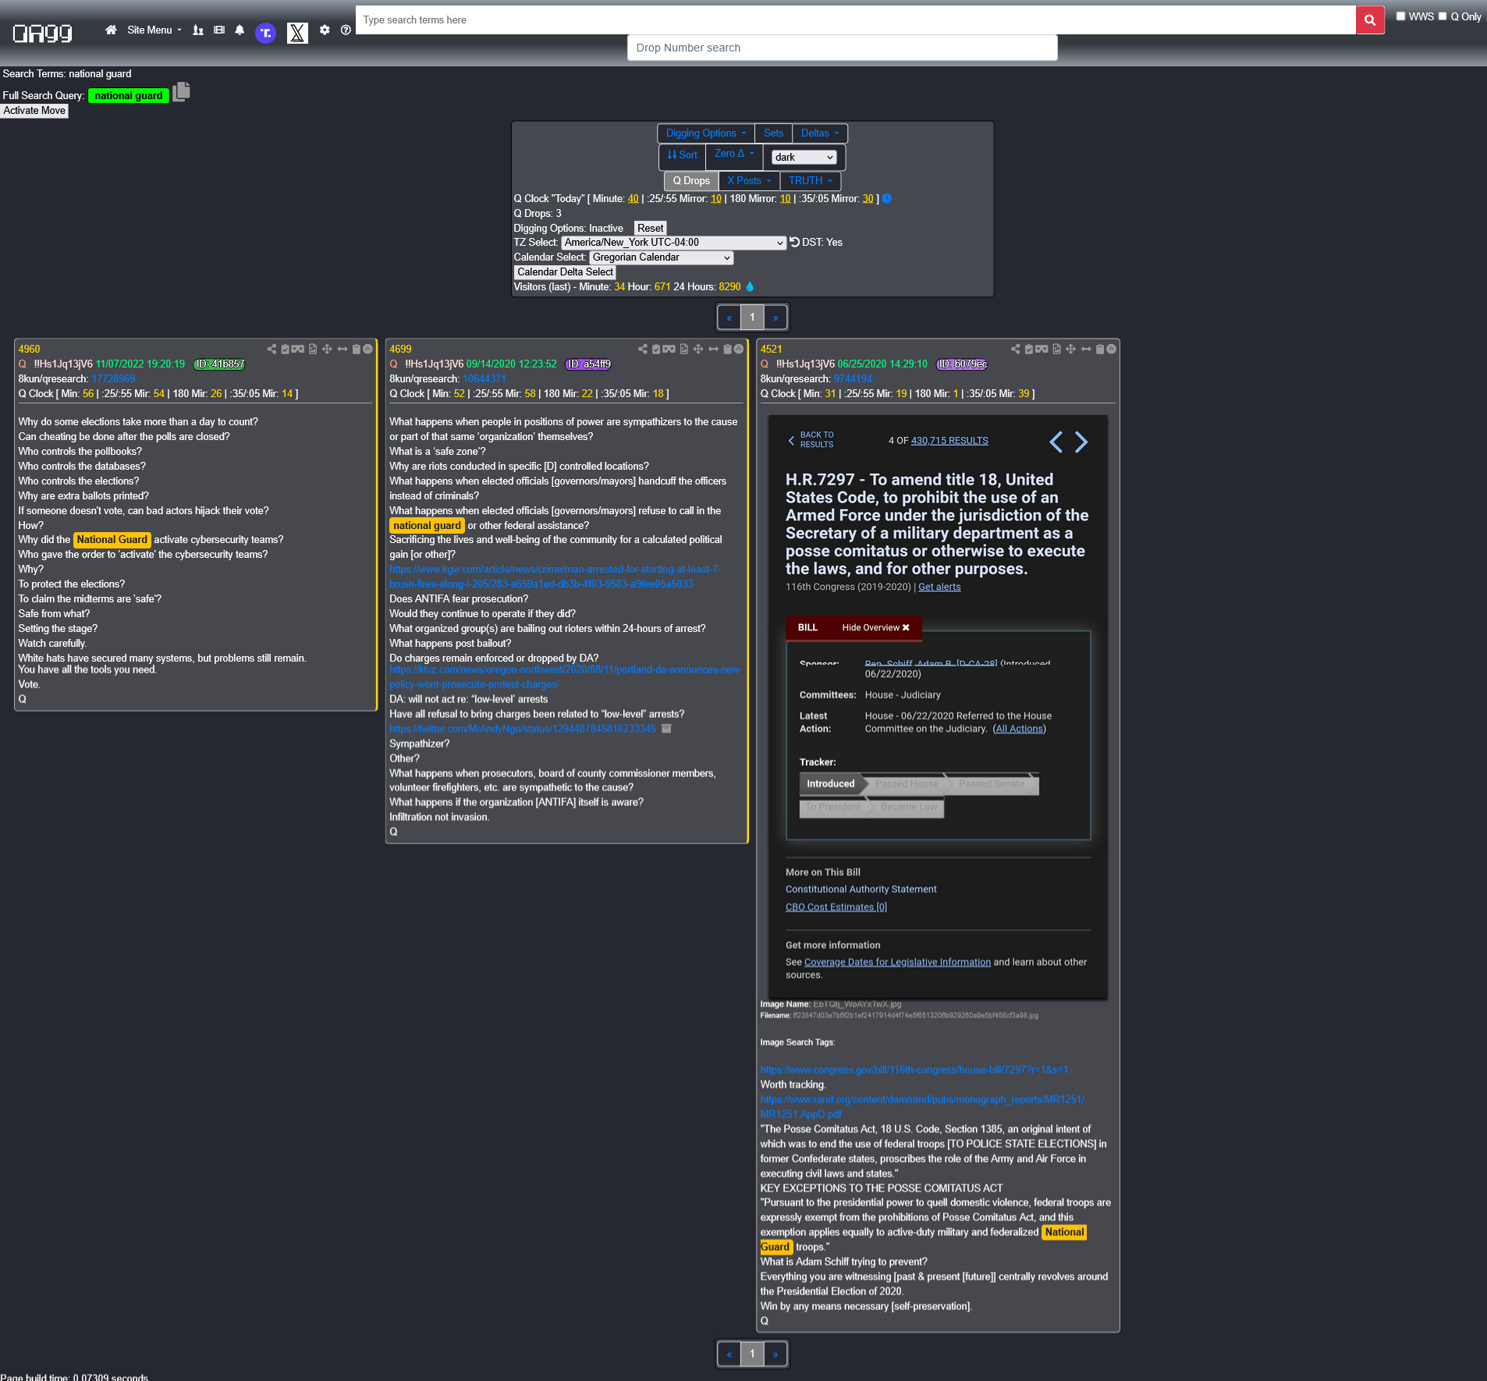The width and height of the screenshot is (1487, 1381).
Task: Open the TRUTH dropdown
Action: [810, 181]
